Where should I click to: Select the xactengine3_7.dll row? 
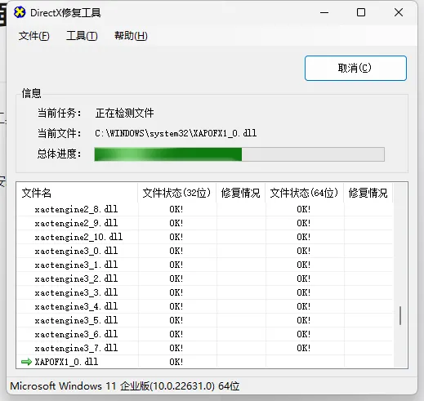[x=204, y=348]
